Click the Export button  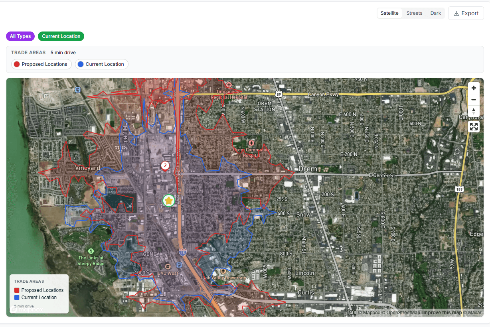466,13
